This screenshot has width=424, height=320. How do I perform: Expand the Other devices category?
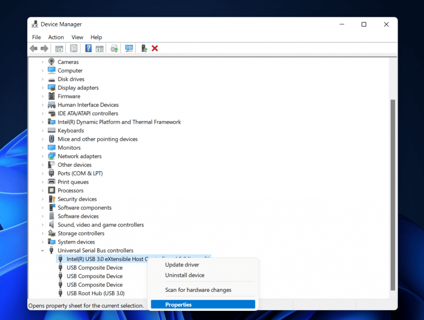43,165
